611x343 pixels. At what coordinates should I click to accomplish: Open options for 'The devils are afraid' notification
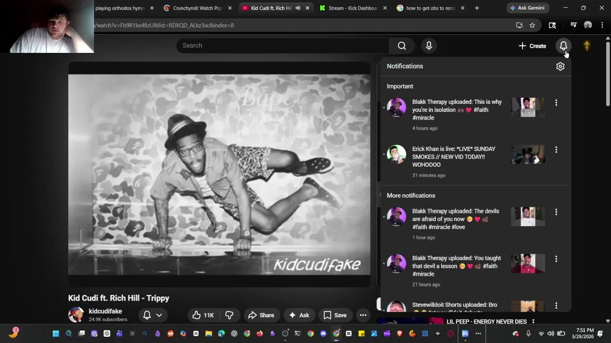tap(556, 212)
